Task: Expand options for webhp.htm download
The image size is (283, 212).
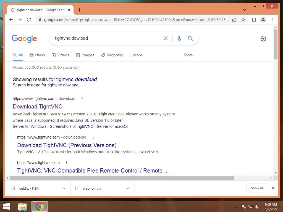Action: (x=128, y=188)
